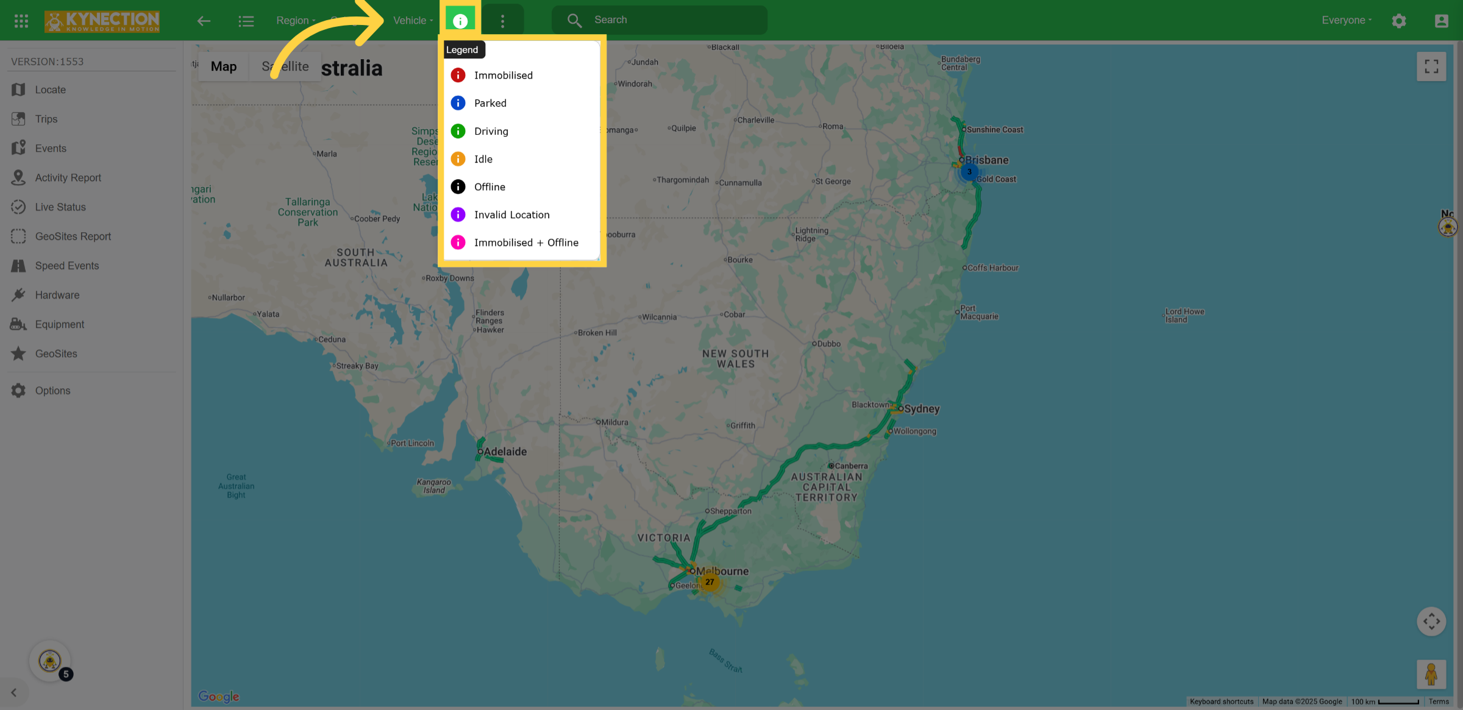
Task: Click the Activity Report icon
Action: 18,177
